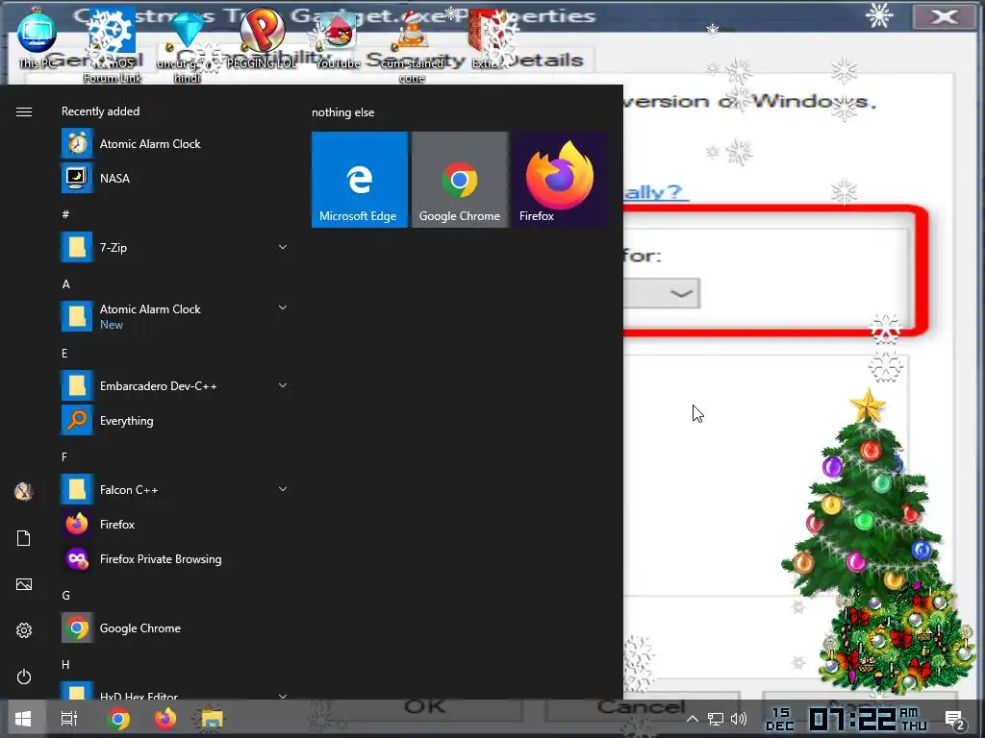This screenshot has height=738, width=985.
Task: Open the Everything search app
Action: click(x=176, y=421)
